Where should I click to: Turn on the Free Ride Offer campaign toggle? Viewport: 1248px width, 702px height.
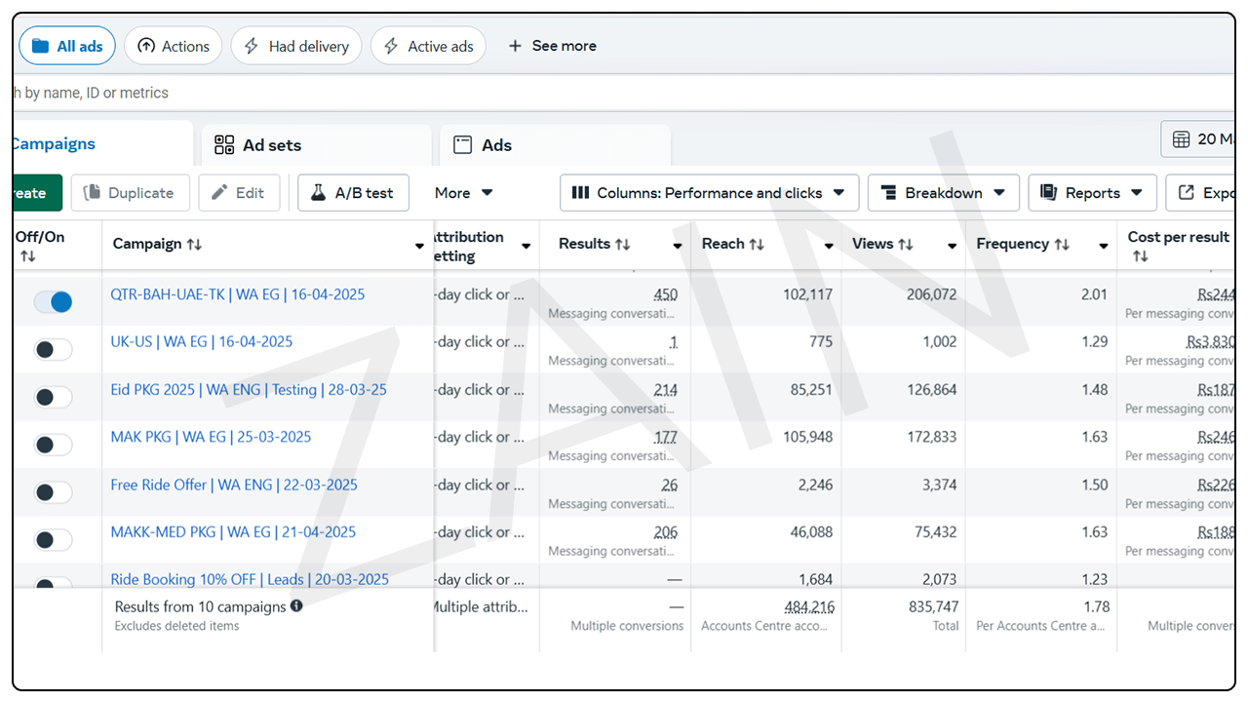pyautogui.click(x=54, y=492)
